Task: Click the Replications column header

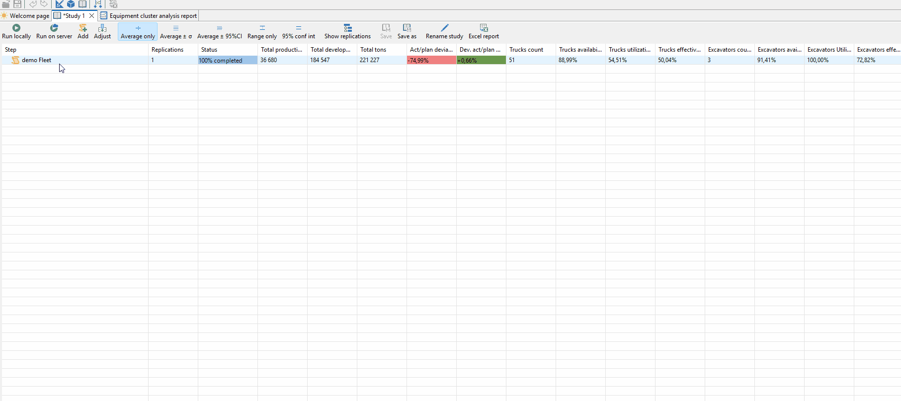Action: click(173, 50)
